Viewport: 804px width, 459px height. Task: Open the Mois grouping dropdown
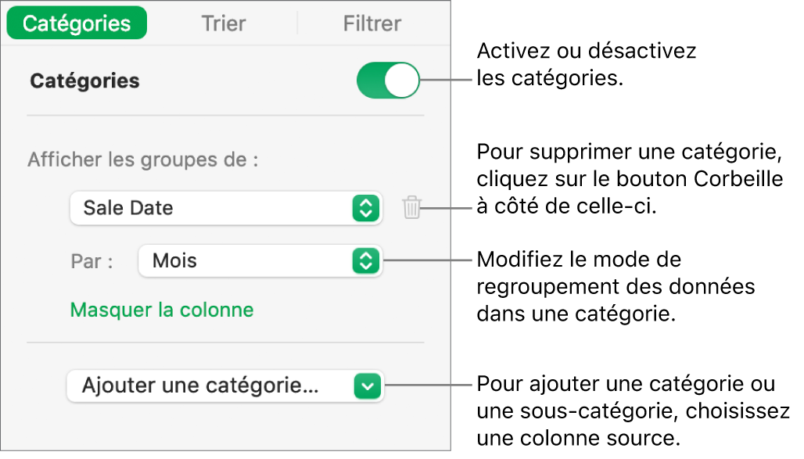click(260, 260)
